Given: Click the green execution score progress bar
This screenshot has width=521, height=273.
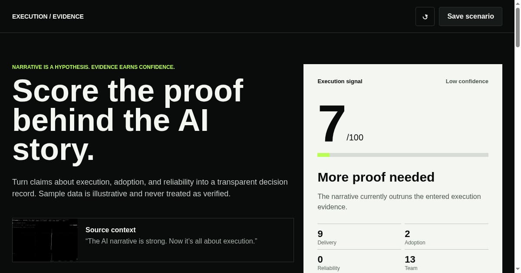Looking at the screenshot, I should (x=403, y=155).
